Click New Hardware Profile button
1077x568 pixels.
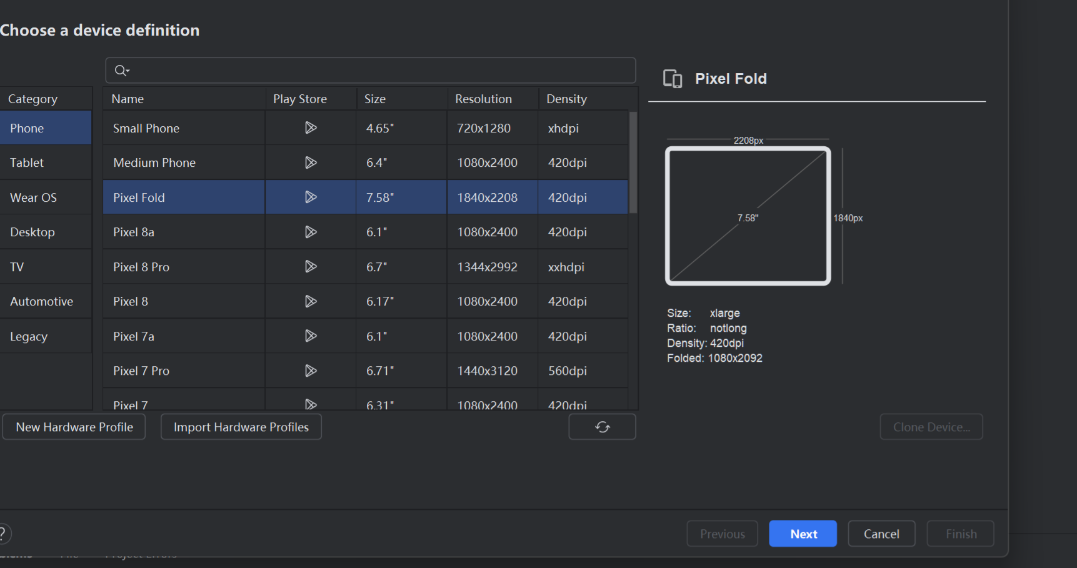point(74,427)
